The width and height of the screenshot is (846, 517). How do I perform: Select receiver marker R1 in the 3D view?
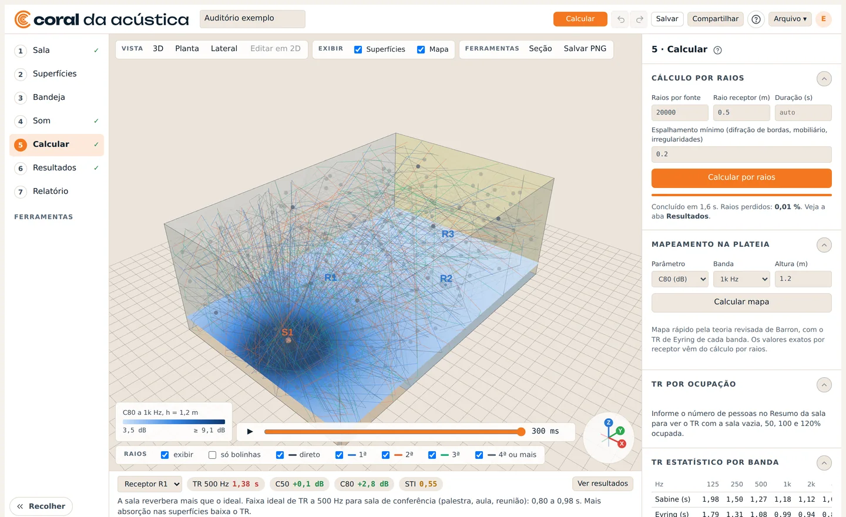[331, 277]
